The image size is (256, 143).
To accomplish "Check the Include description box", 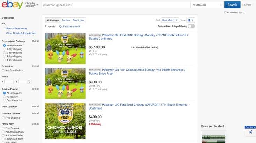I will coord(225,12).
